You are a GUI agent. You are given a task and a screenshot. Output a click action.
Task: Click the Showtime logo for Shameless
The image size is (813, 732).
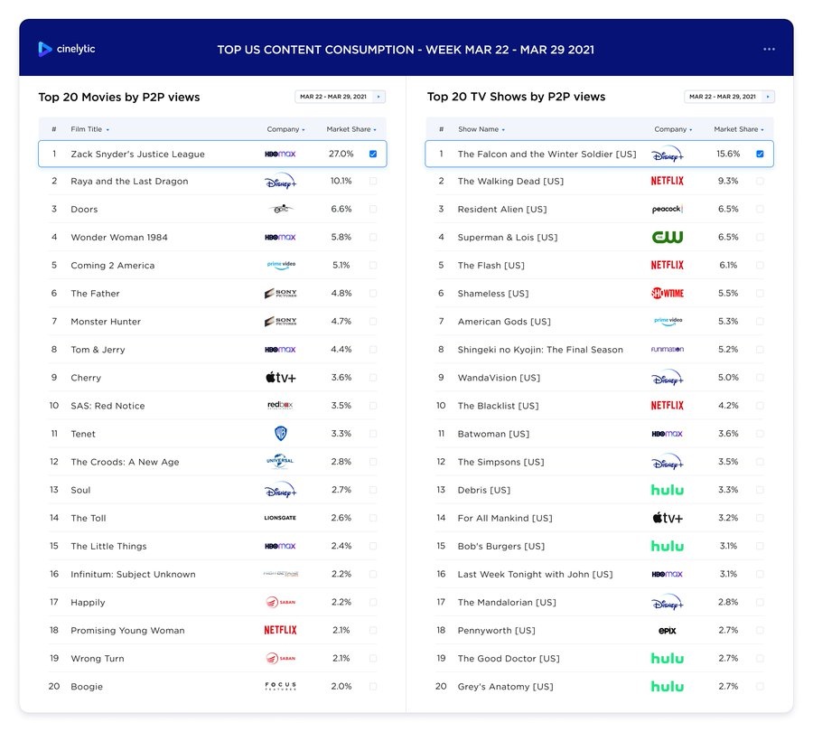[x=668, y=293]
